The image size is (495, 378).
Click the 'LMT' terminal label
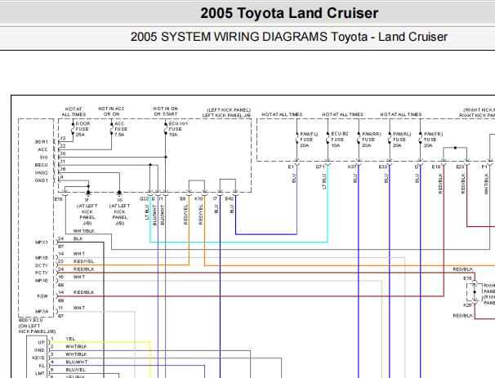tap(40, 374)
